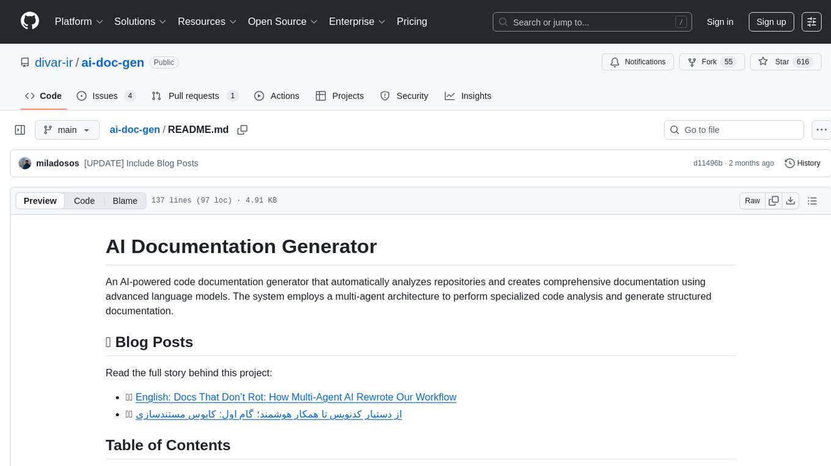Open the divar-ir owner link
The image size is (831, 466).
click(54, 62)
